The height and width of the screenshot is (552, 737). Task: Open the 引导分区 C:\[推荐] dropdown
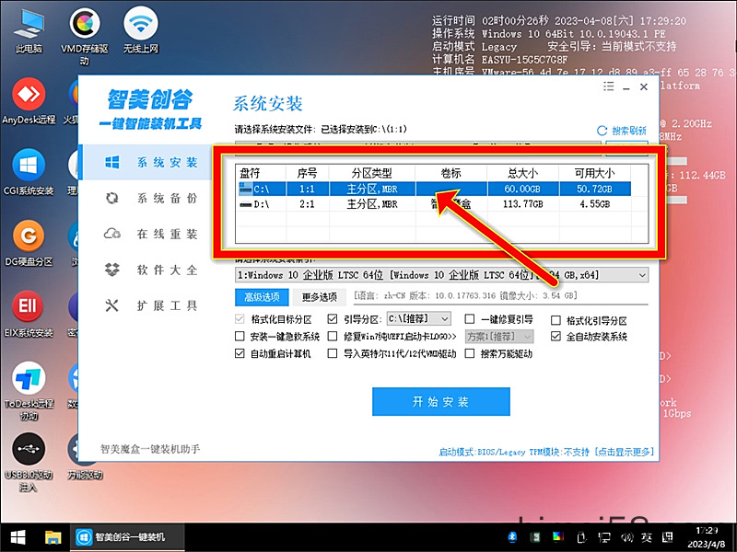click(418, 318)
